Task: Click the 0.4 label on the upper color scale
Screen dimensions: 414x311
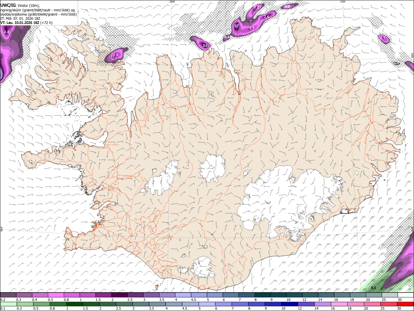Action: [34, 300]
